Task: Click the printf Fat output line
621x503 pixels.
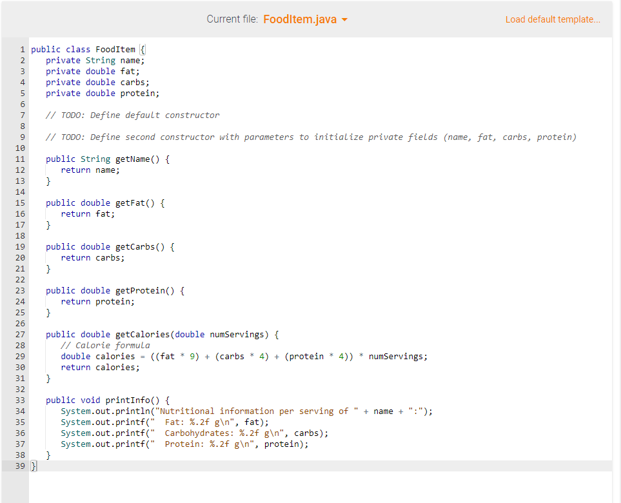Action: pos(164,422)
